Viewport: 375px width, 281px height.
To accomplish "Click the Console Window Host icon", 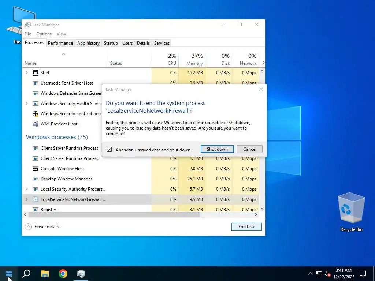I will (36, 169).
